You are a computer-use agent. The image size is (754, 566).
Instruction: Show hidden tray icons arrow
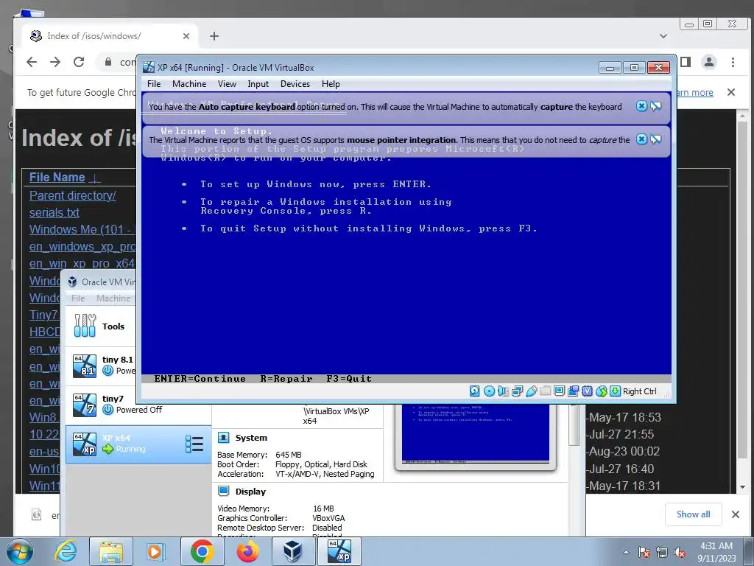[x=626, y=552]
